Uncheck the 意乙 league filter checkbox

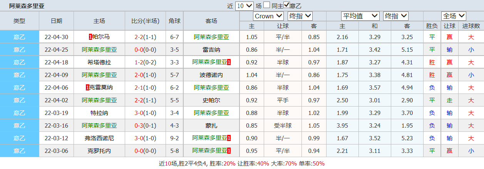[x=286, y=5]
